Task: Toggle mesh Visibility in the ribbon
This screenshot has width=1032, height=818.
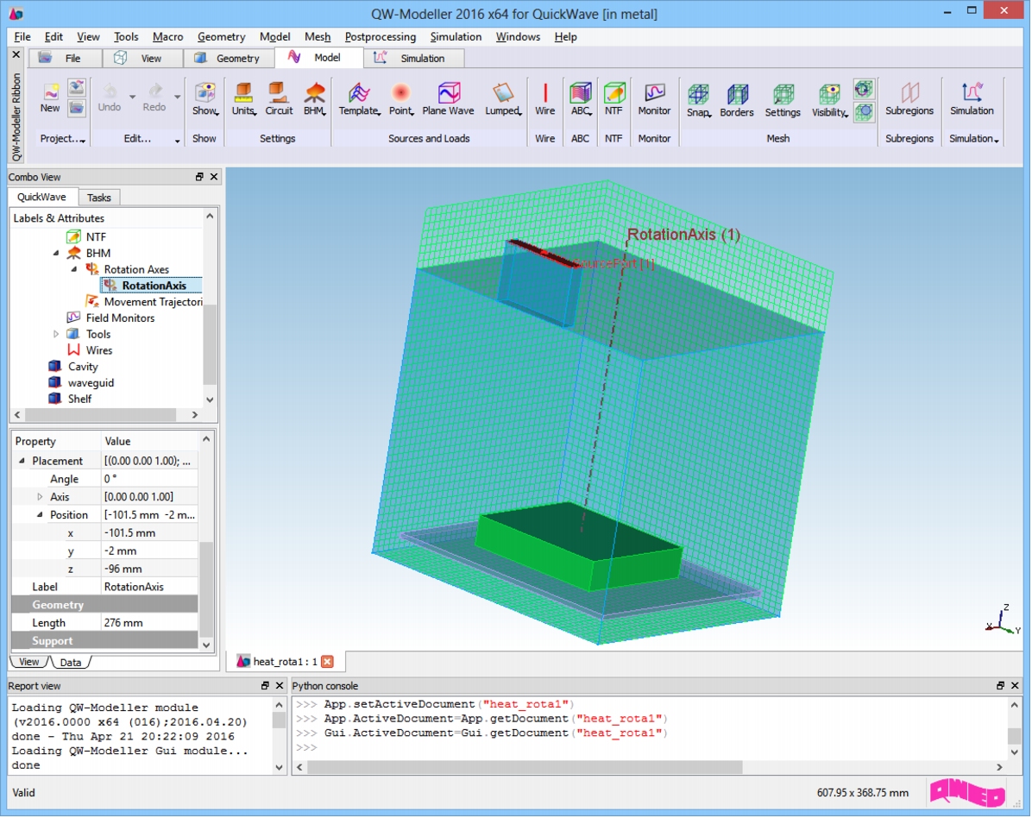Action: (x=829, y=100)
